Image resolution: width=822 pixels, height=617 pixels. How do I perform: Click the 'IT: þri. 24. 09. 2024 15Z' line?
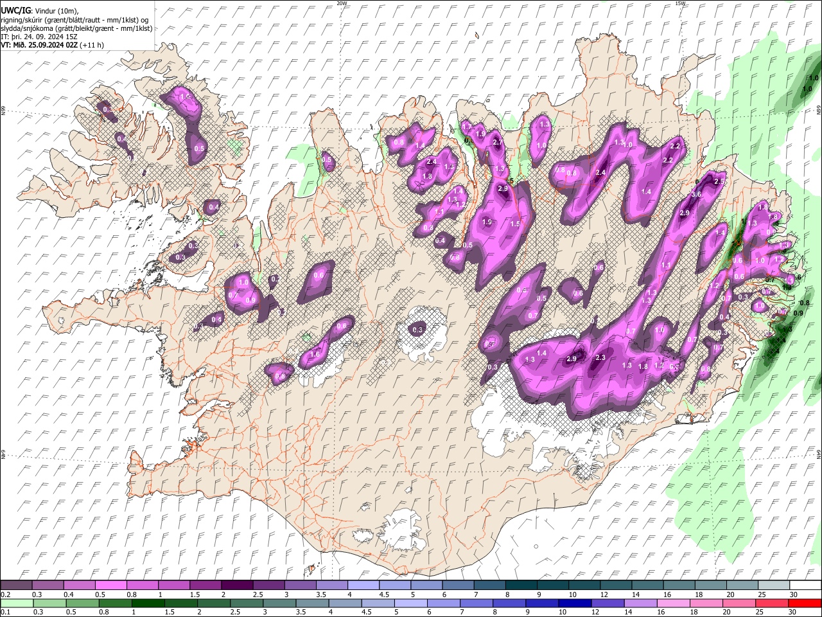pyautogui.click(x=39, y=37)
